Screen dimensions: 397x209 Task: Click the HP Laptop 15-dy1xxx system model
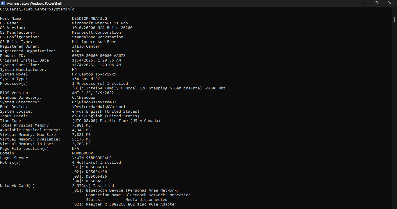click(94, 74)
